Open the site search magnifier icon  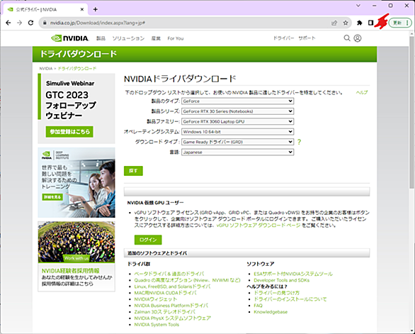(x=347, y=38)
